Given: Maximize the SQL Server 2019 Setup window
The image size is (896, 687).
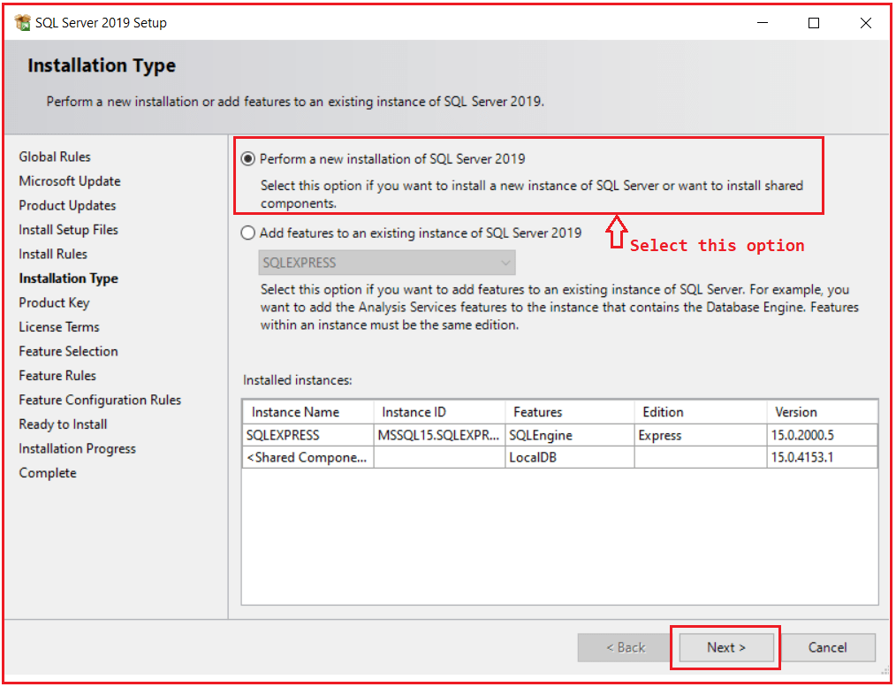Looking at the screenshot, I should pyautogui.click(x=814, y=23).
